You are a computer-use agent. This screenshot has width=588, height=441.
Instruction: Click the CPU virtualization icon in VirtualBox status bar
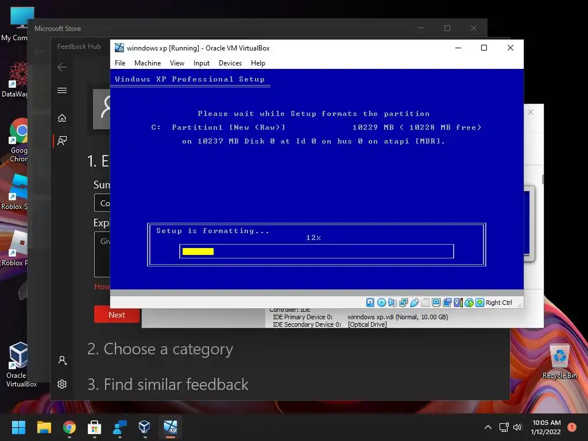click(x=458, y=303)
